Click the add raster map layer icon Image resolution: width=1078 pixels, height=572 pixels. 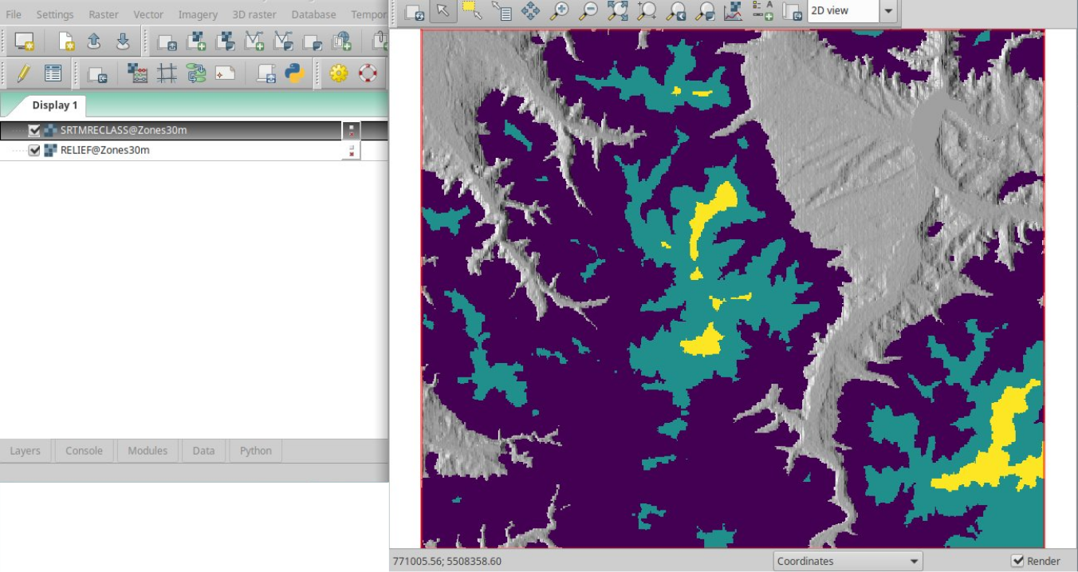pyautogui.click(x=196, y=41)
